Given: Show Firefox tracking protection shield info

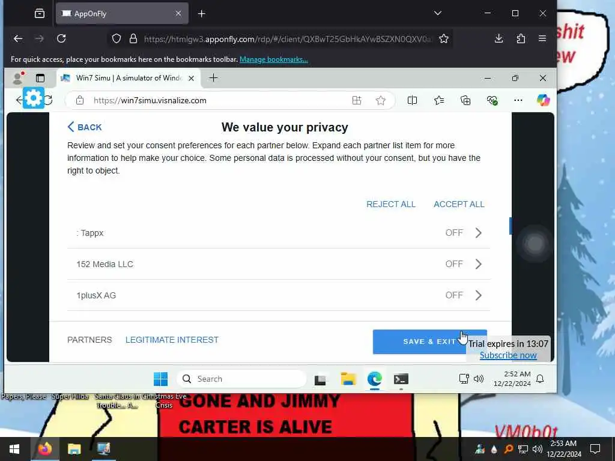Looking at the screenshot, I should pyautogui.click(x=117, y=38).
